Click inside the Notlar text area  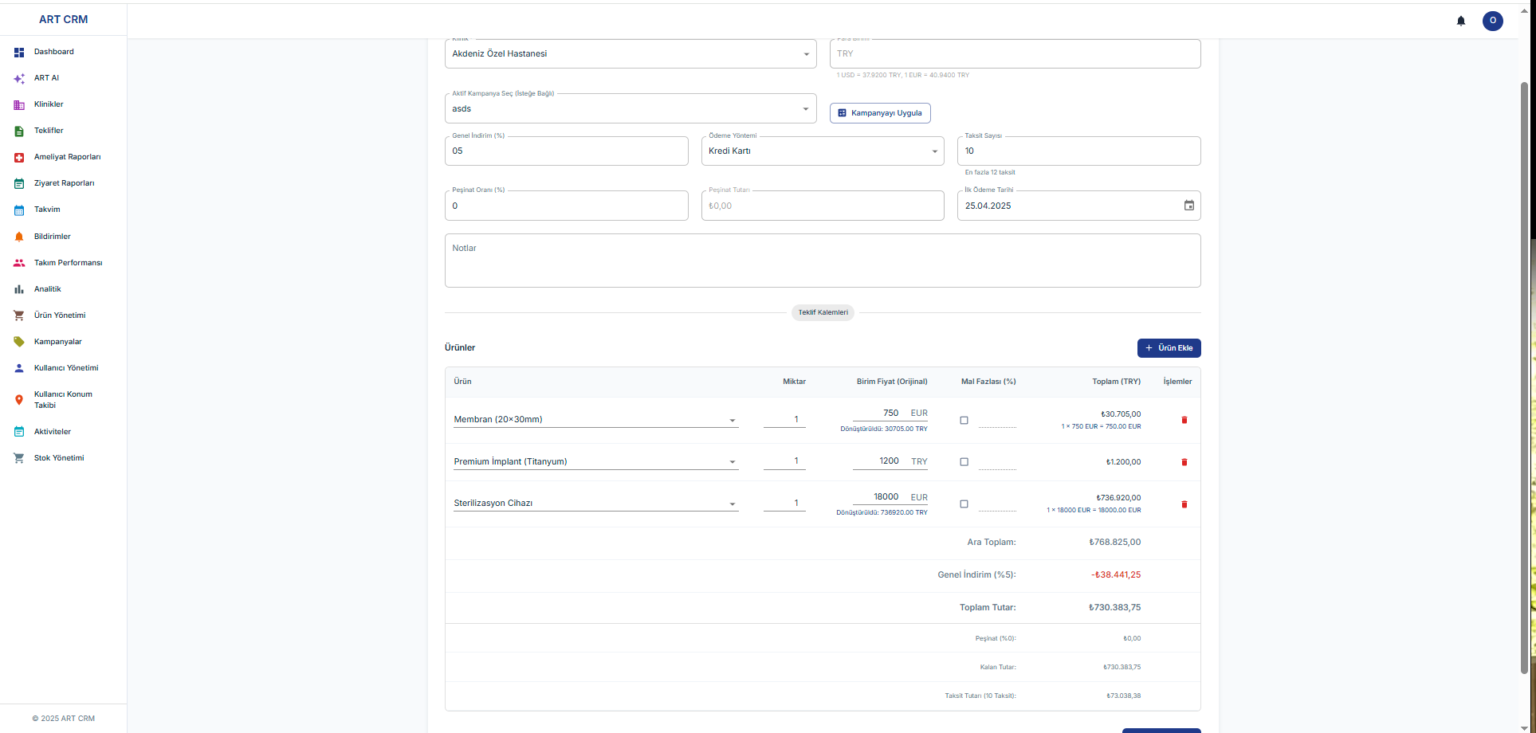tap(822, 260)
